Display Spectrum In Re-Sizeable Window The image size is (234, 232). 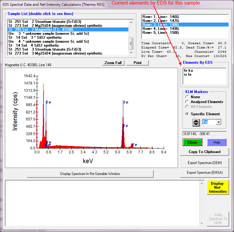(x=90, y=174)
